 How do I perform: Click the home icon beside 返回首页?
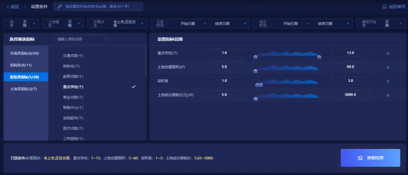[384, 7]
